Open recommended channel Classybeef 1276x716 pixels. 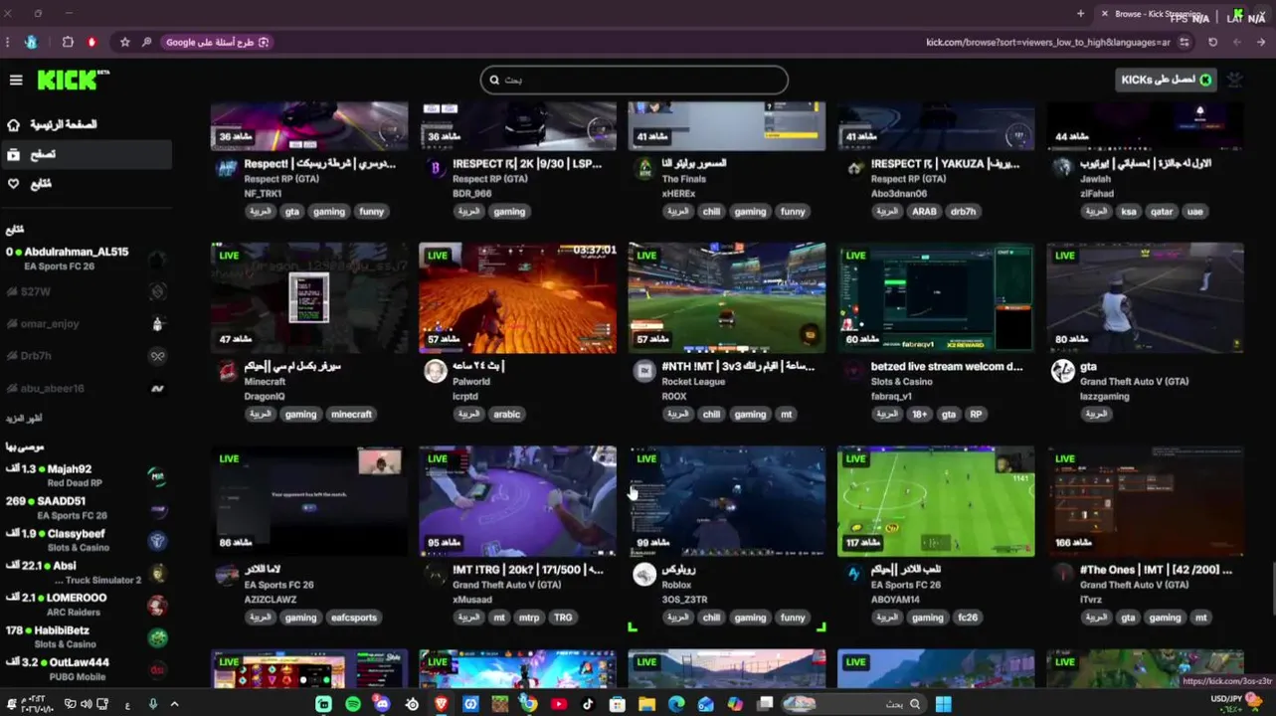pyautogui.click(x=86, y=540)
